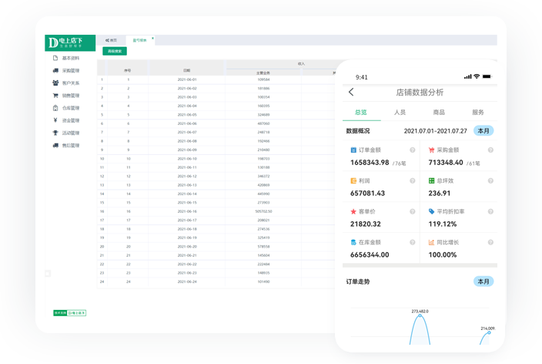Click help icon beside 采购金额
The image size is (542, 364).
[x=490, y=150]
